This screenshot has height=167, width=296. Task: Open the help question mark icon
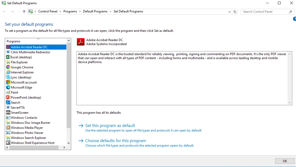point(294,19)
